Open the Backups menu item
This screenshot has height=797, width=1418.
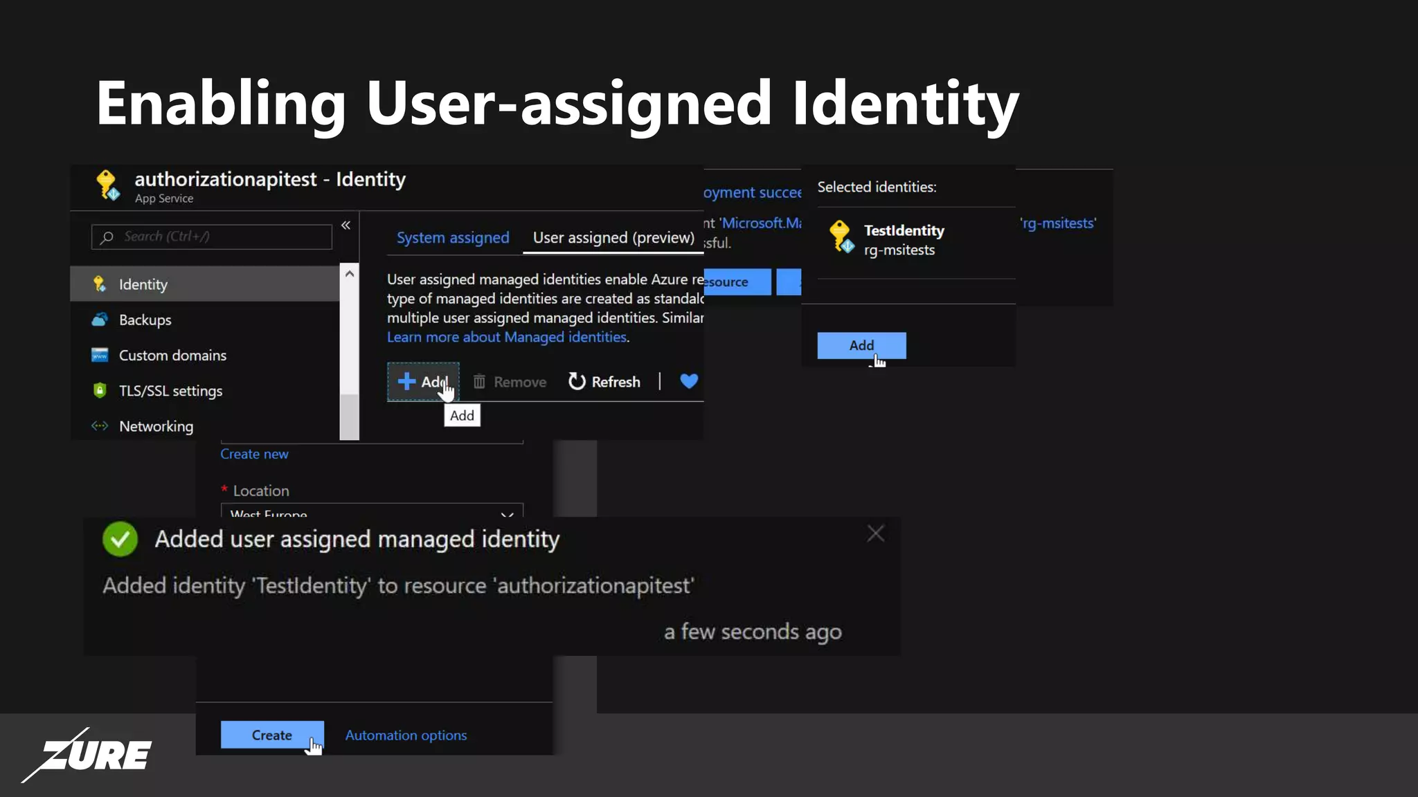tap(205, 320)
